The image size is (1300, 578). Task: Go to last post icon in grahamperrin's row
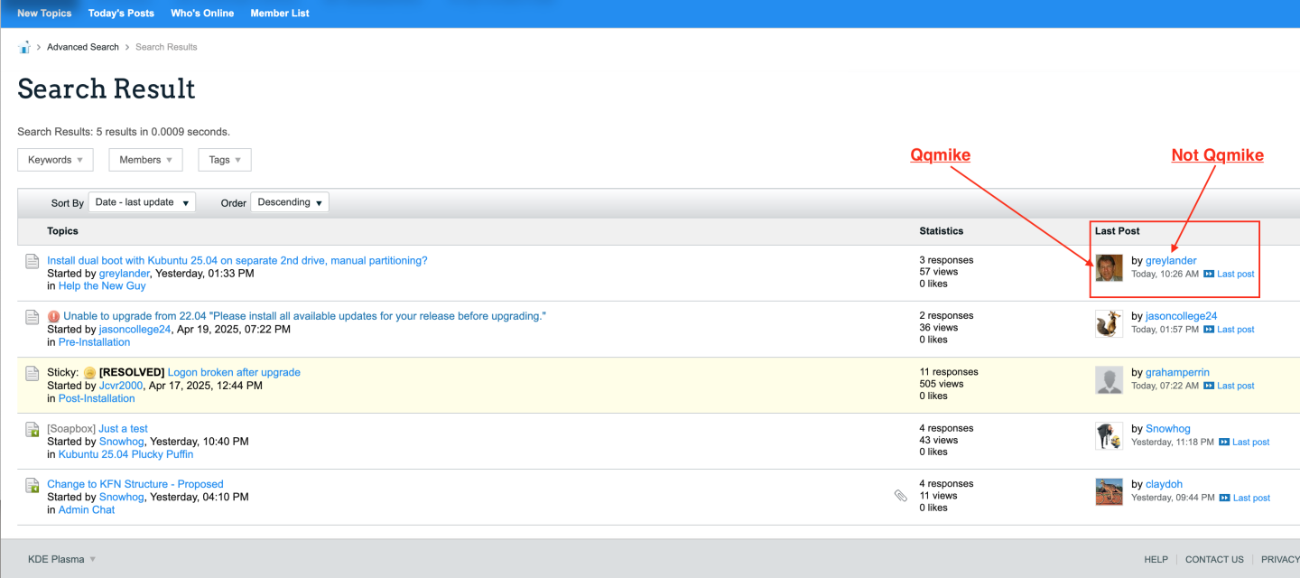[x=1209, y=386]
